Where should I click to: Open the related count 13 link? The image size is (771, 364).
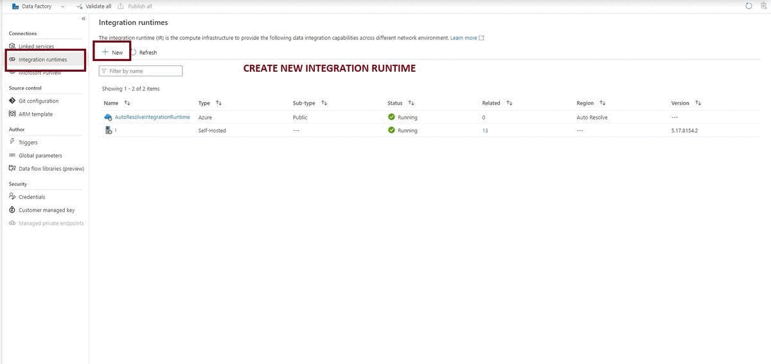coord(485,130)
